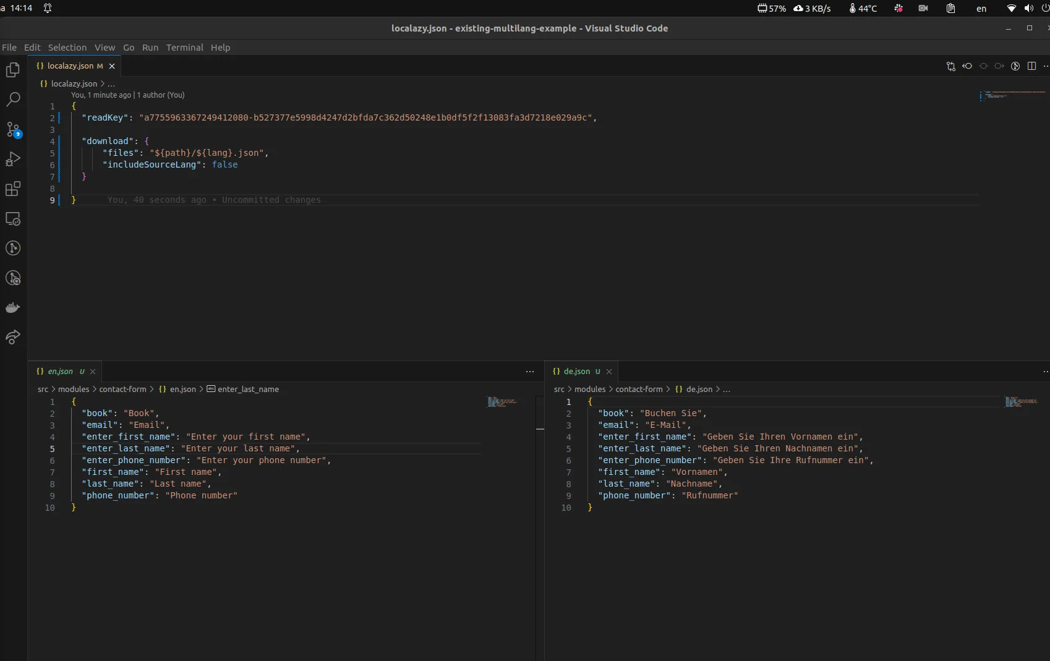Open the Search view in activity bar
Screen dimensions: 1050x661
click(13, 100)
